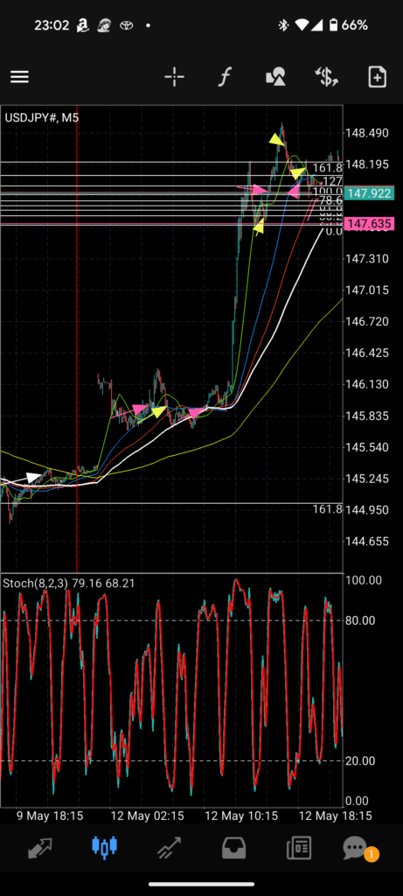Viewport: 403px width, 896px height.
Task: Activate the crosshair cursor tool
Action: click(x=174, y=77)
